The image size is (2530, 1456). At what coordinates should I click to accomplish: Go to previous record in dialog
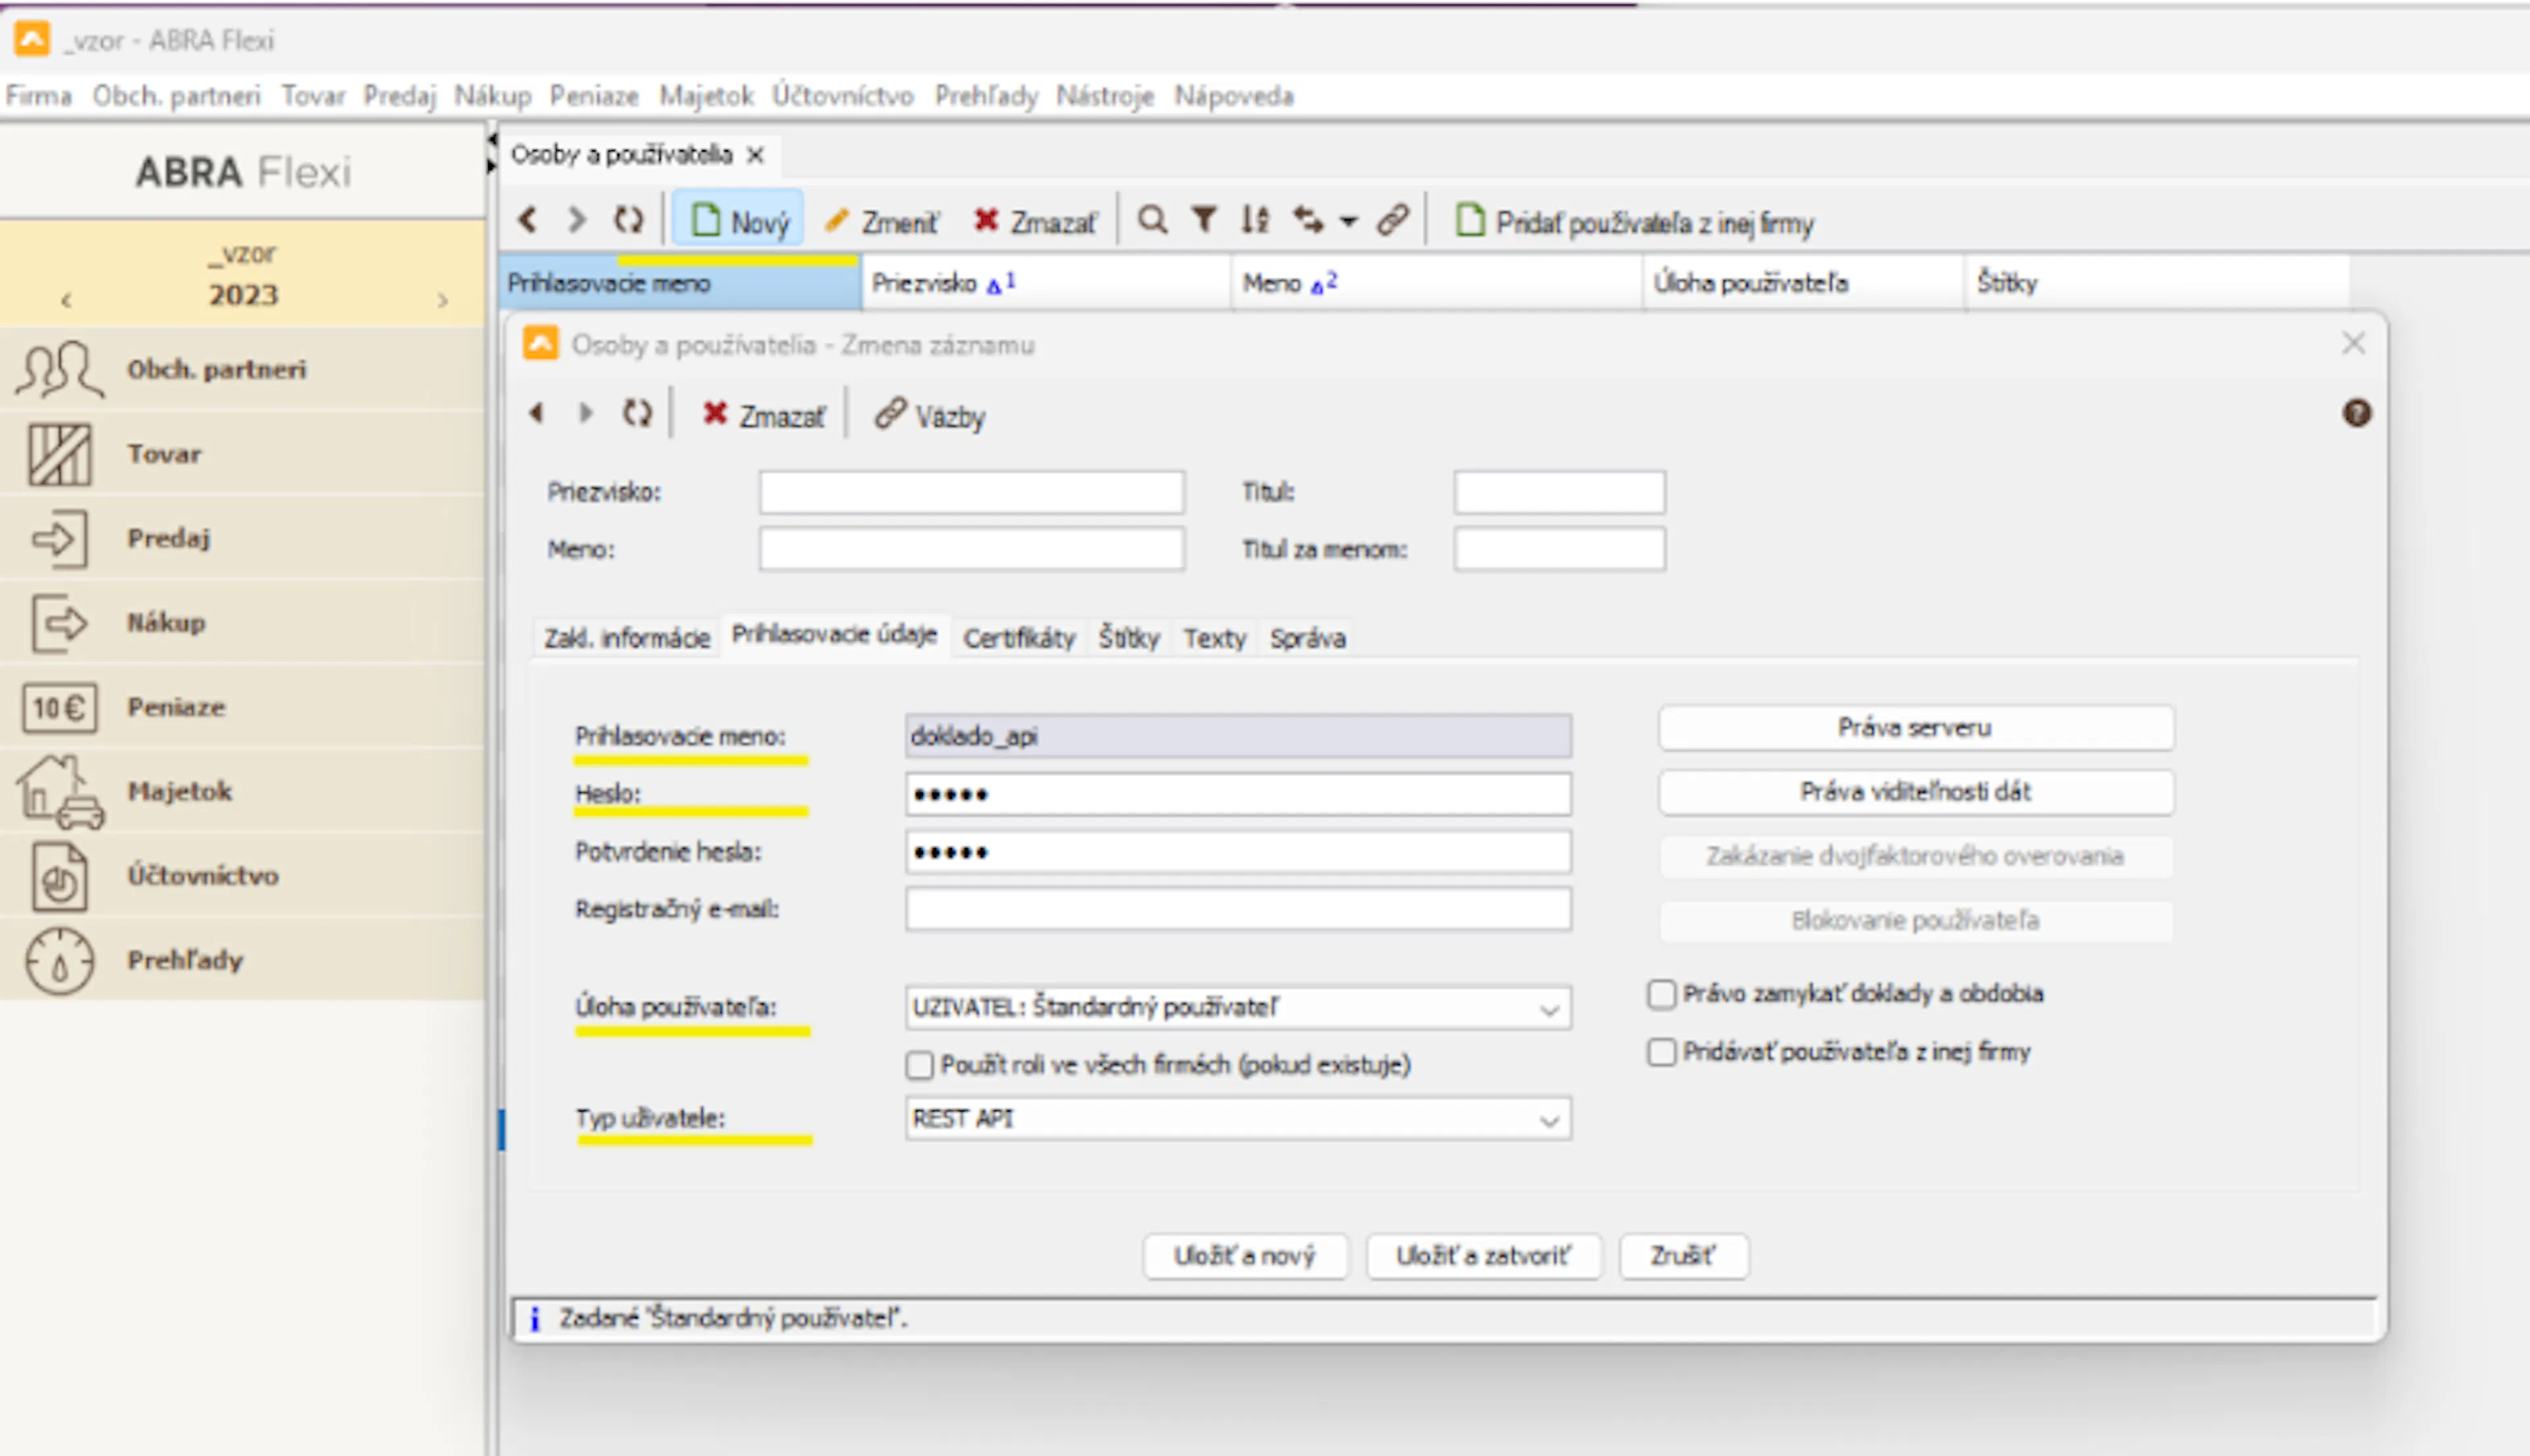click(x=537, y=413)
